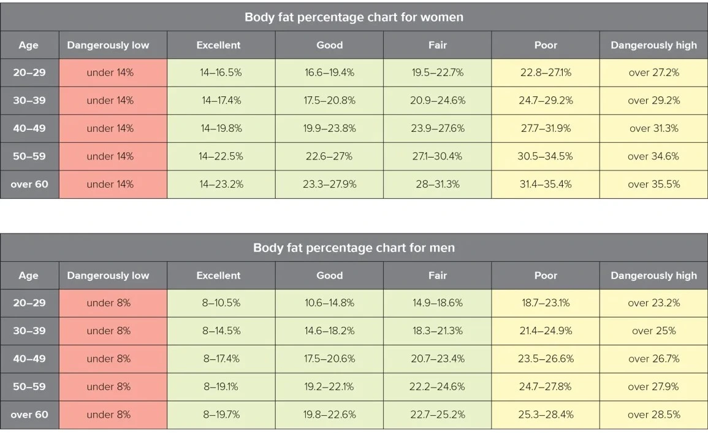This screenshot has width=708, height=433.
Task: Select men's Dangerously high column header
Action: pos(653,275)
